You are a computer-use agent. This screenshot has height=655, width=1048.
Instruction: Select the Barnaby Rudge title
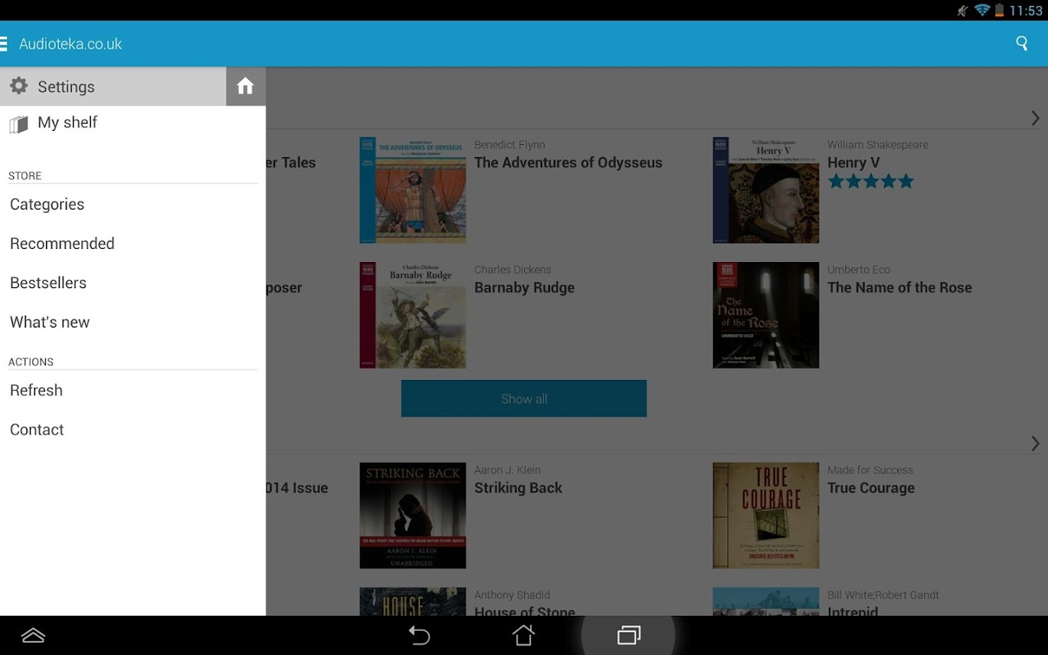(525, 288)
